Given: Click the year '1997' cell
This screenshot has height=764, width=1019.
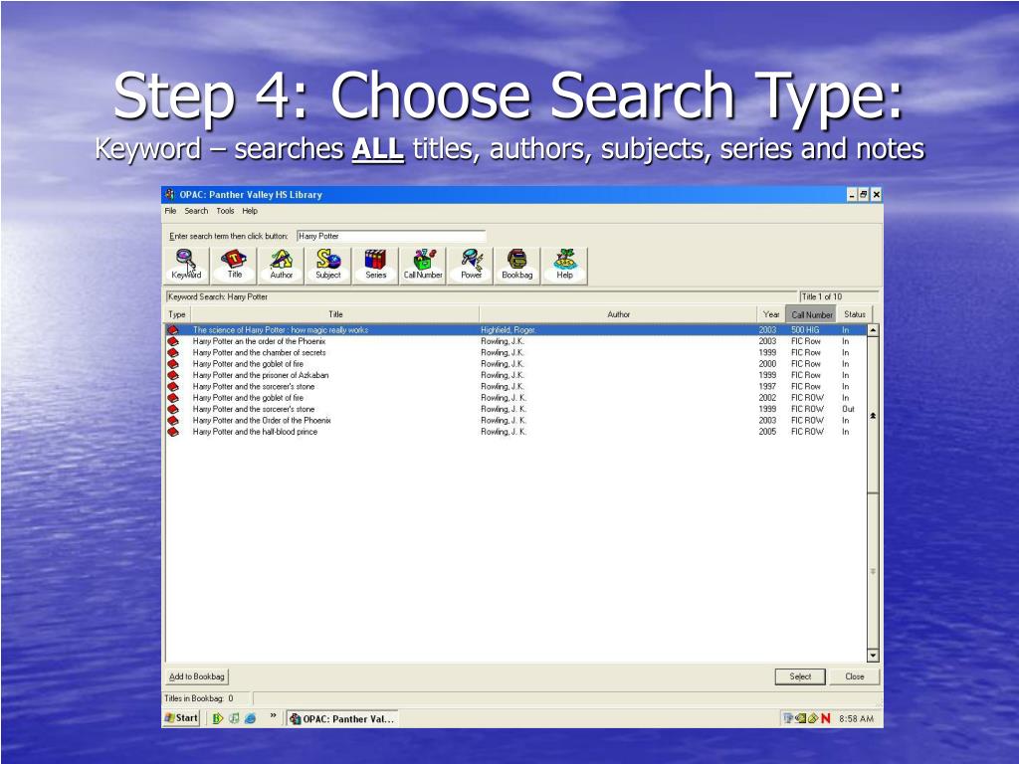Looking at the screenshot, I should coord(767,387).
